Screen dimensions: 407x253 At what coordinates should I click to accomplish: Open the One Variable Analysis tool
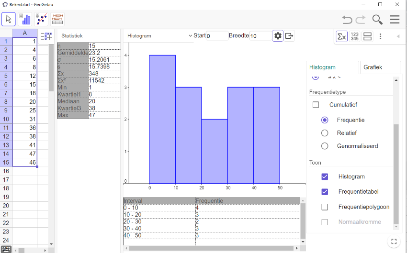[x=25, y=19]
